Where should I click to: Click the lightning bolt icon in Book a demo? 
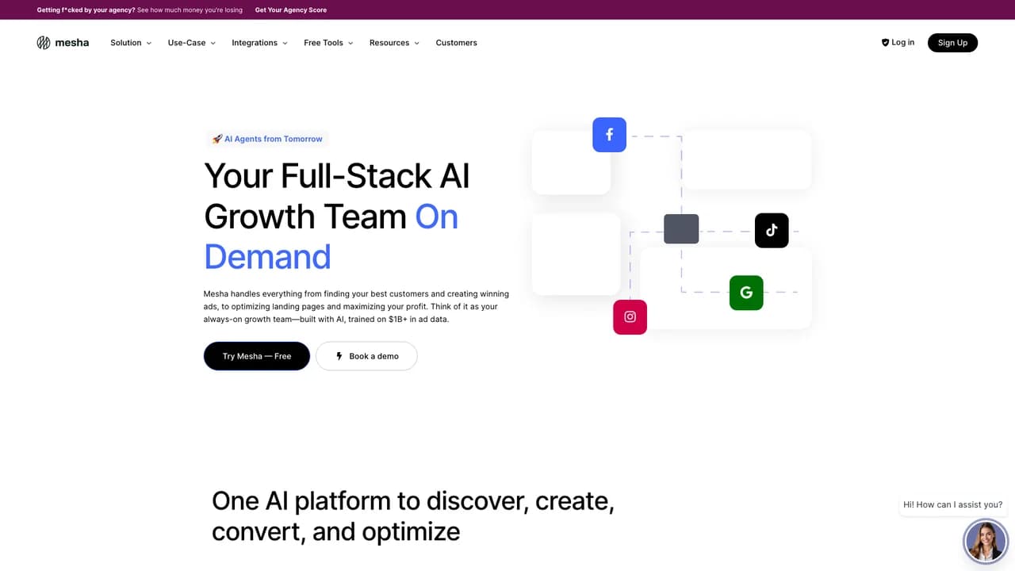(x=339, y=356)
